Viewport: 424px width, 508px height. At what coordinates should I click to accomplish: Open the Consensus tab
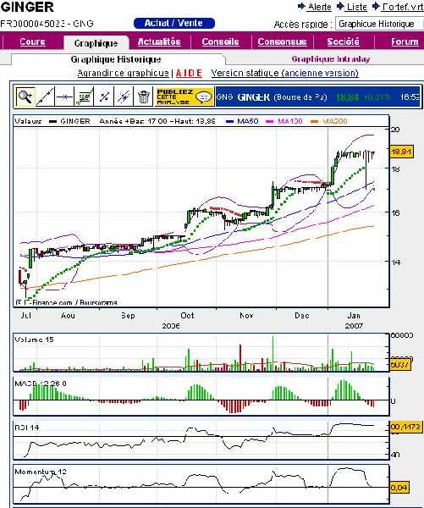282,41
